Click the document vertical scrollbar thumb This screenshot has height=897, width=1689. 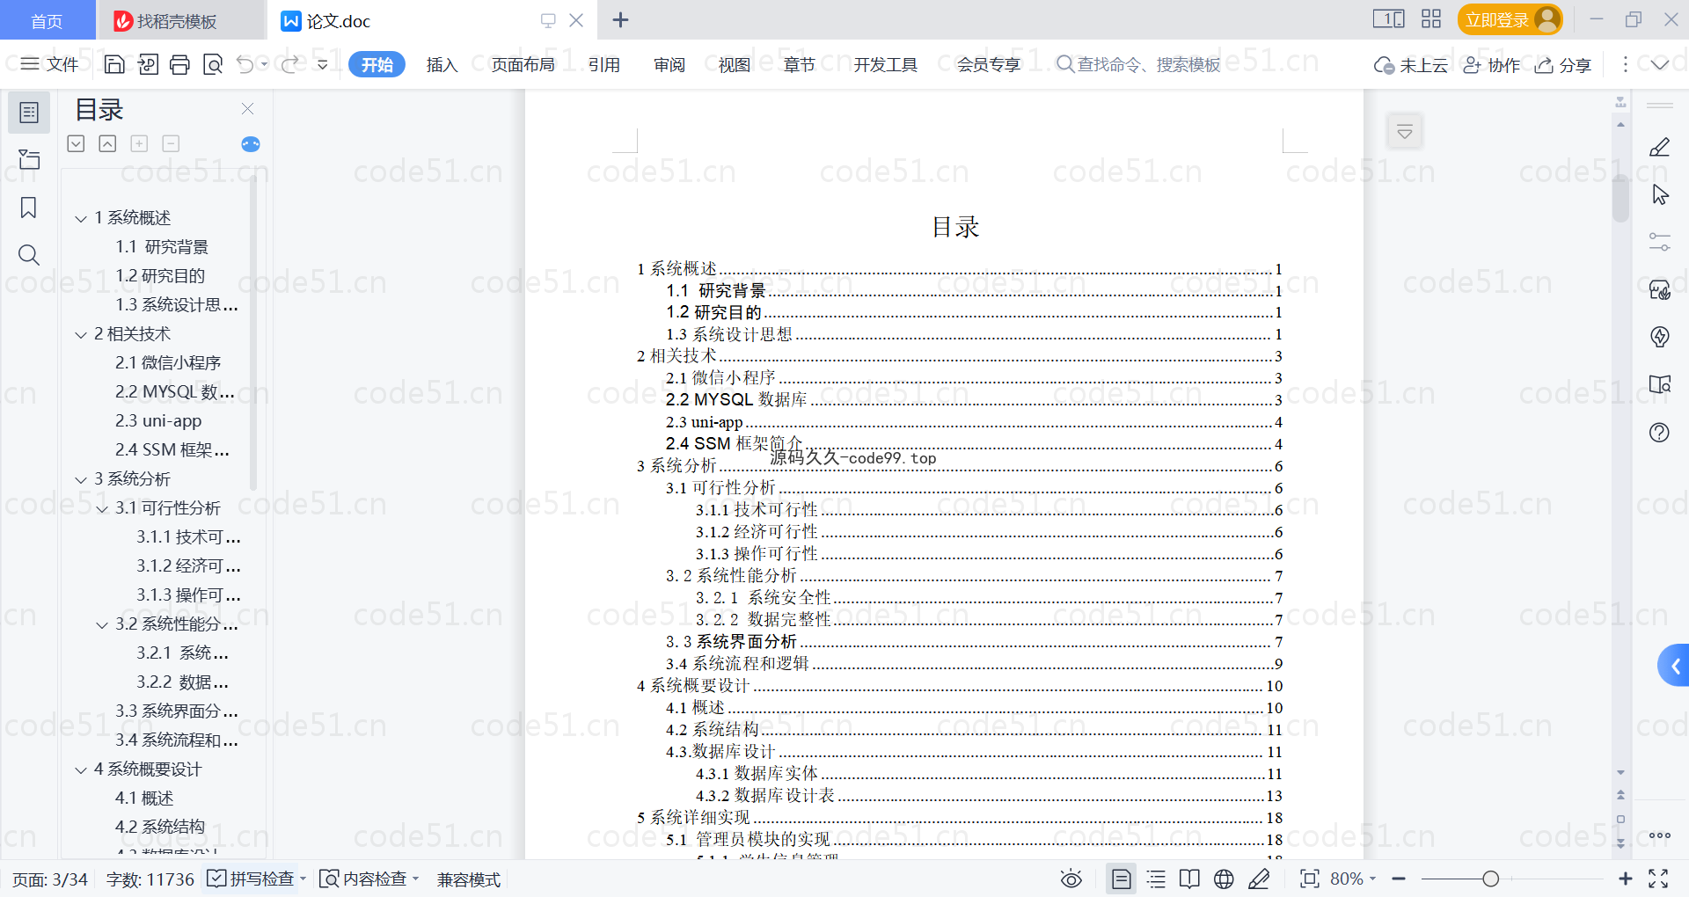[x=1620, y=199]
